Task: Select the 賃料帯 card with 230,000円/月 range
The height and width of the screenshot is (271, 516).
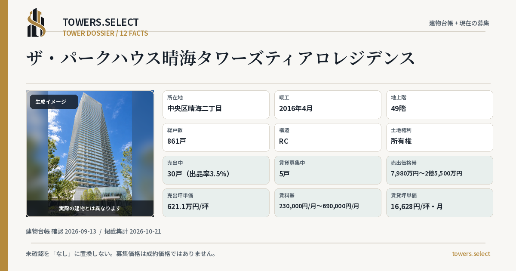Action: click(328, 203)
